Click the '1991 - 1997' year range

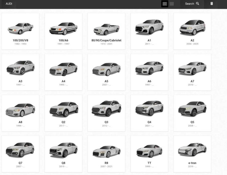point(63,44)
